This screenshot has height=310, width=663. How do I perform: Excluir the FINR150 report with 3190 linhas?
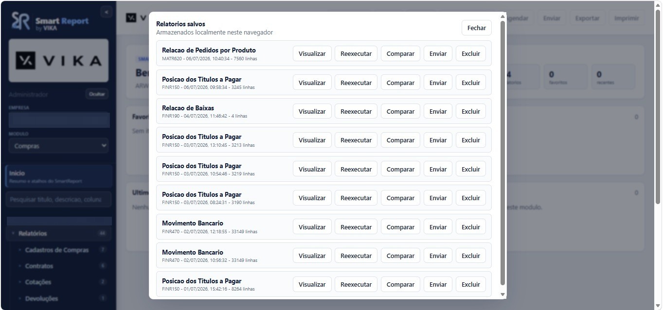tap(470, 198)
